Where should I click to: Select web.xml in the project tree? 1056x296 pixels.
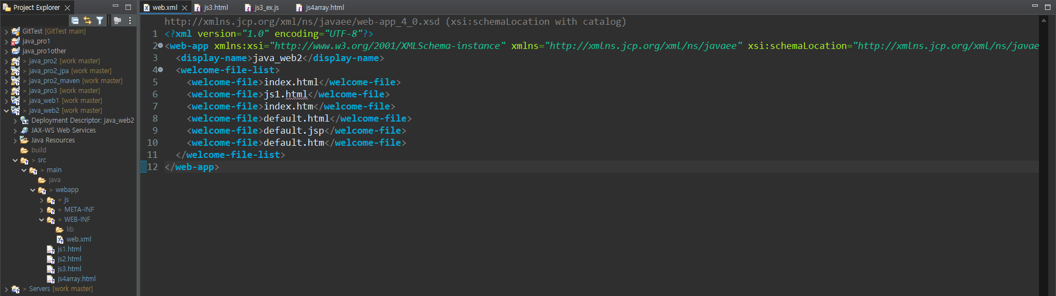pos(79,239)
